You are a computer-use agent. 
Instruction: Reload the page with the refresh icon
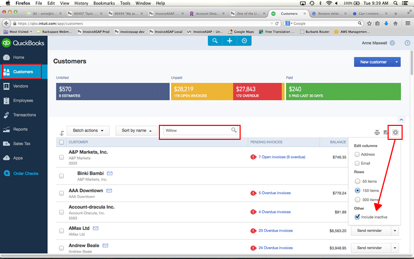(x=277, y=23)
